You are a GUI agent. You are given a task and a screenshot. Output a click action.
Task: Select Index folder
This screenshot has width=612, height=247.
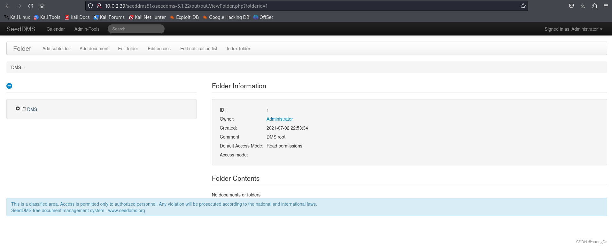[238, 49]
